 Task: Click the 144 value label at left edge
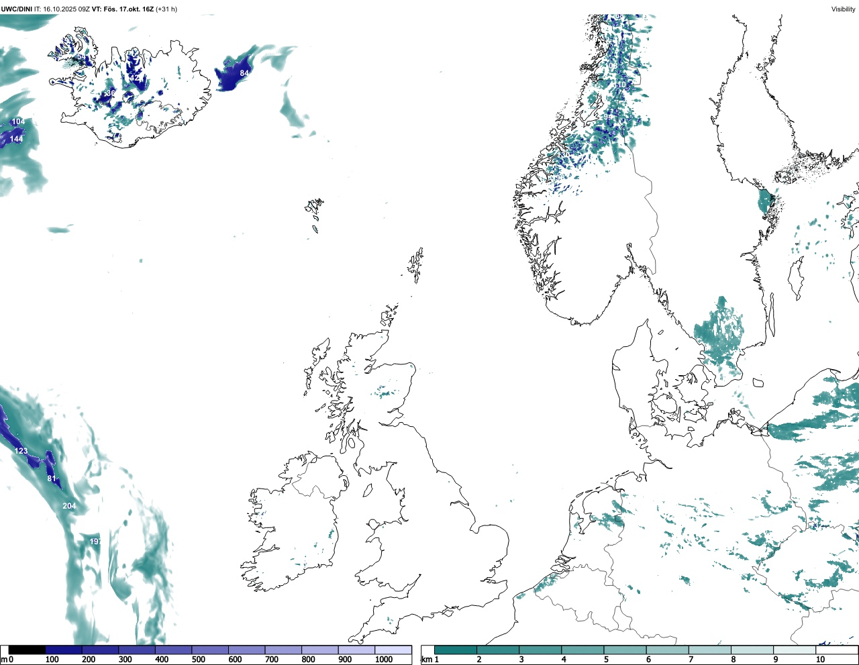pos(16,139)
